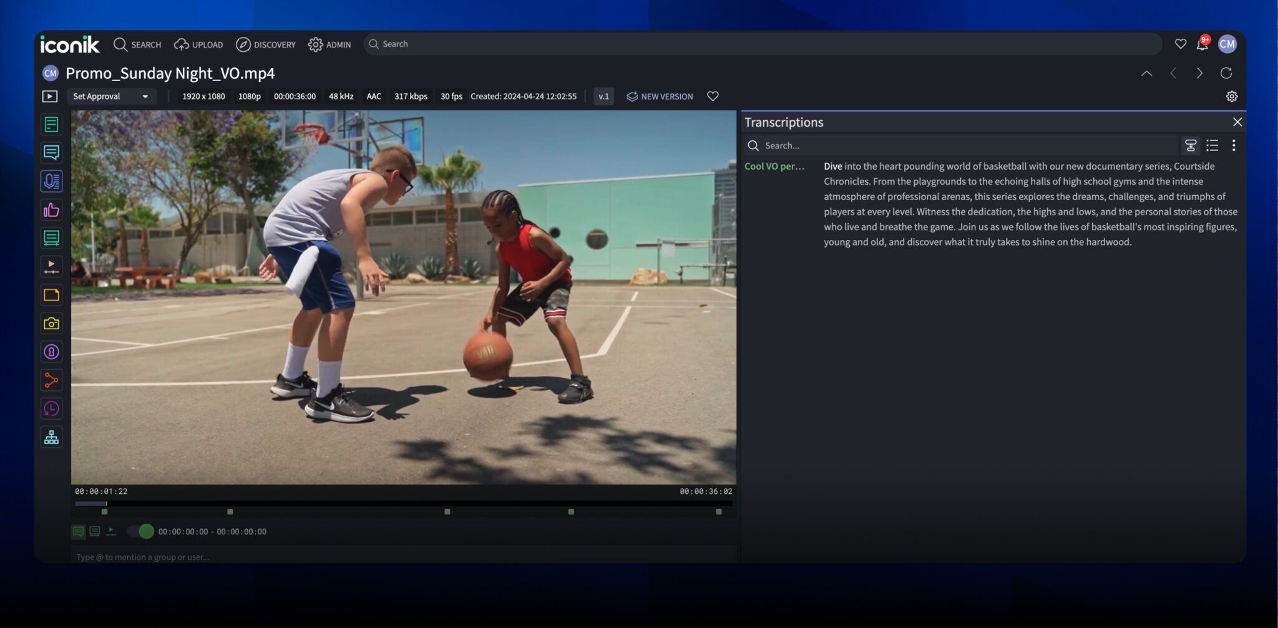
Task: Open sharing options via the Share icon
Action: (51, 380)
